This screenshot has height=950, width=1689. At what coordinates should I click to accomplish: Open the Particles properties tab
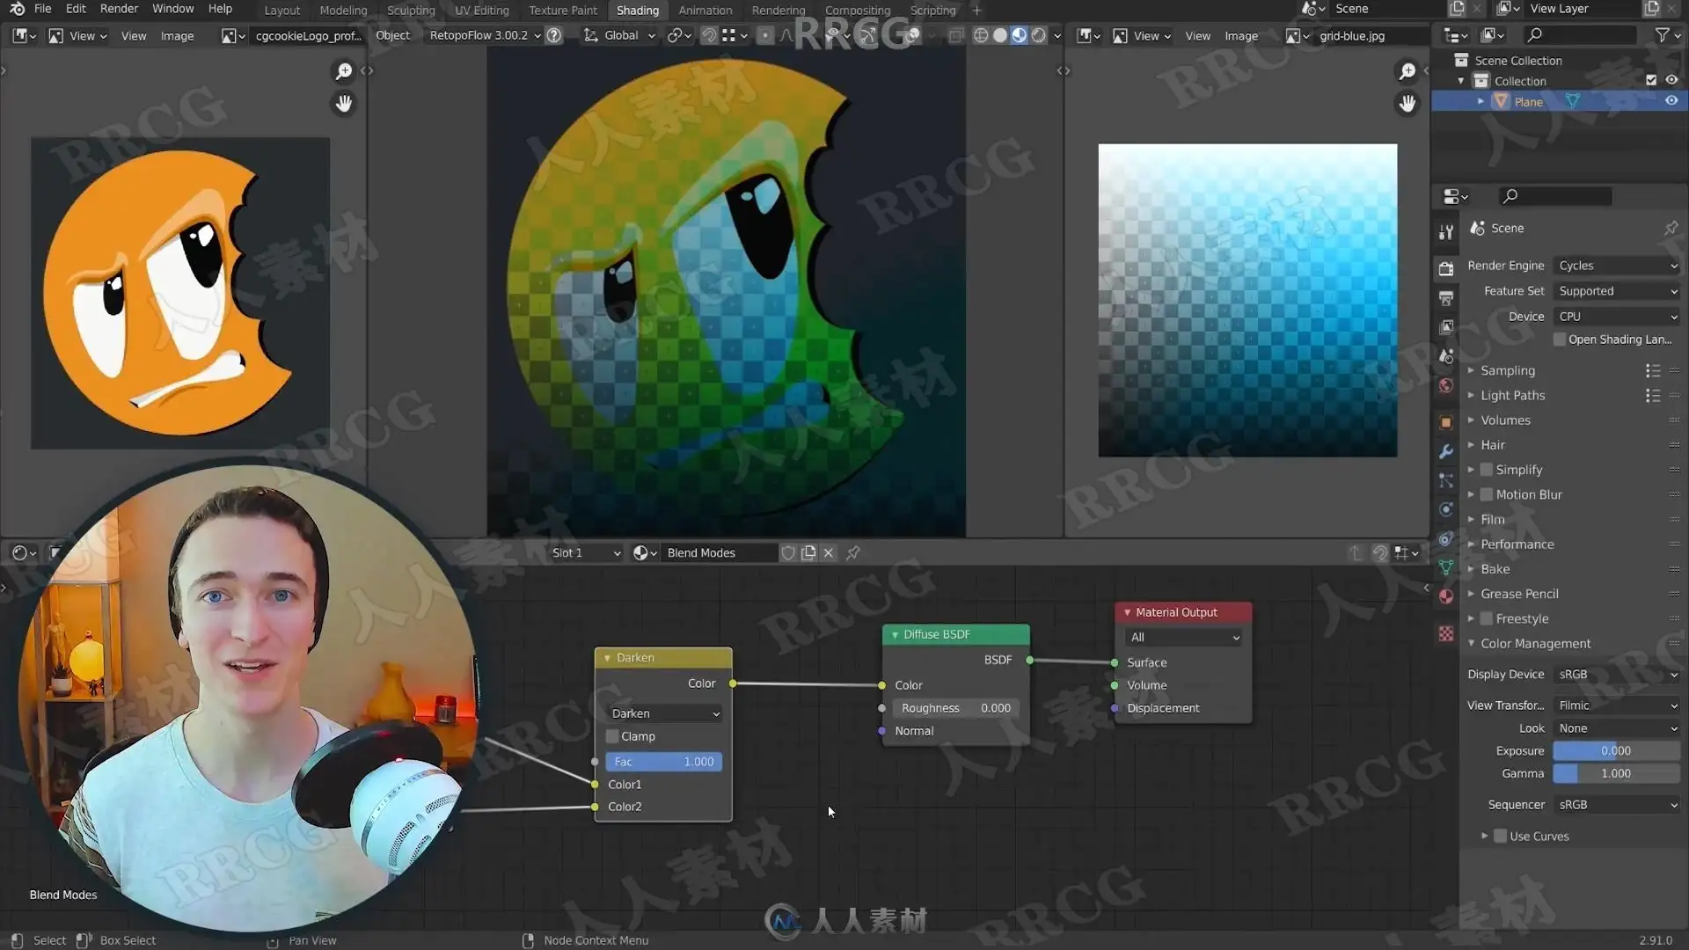(x=1445, y=480)
